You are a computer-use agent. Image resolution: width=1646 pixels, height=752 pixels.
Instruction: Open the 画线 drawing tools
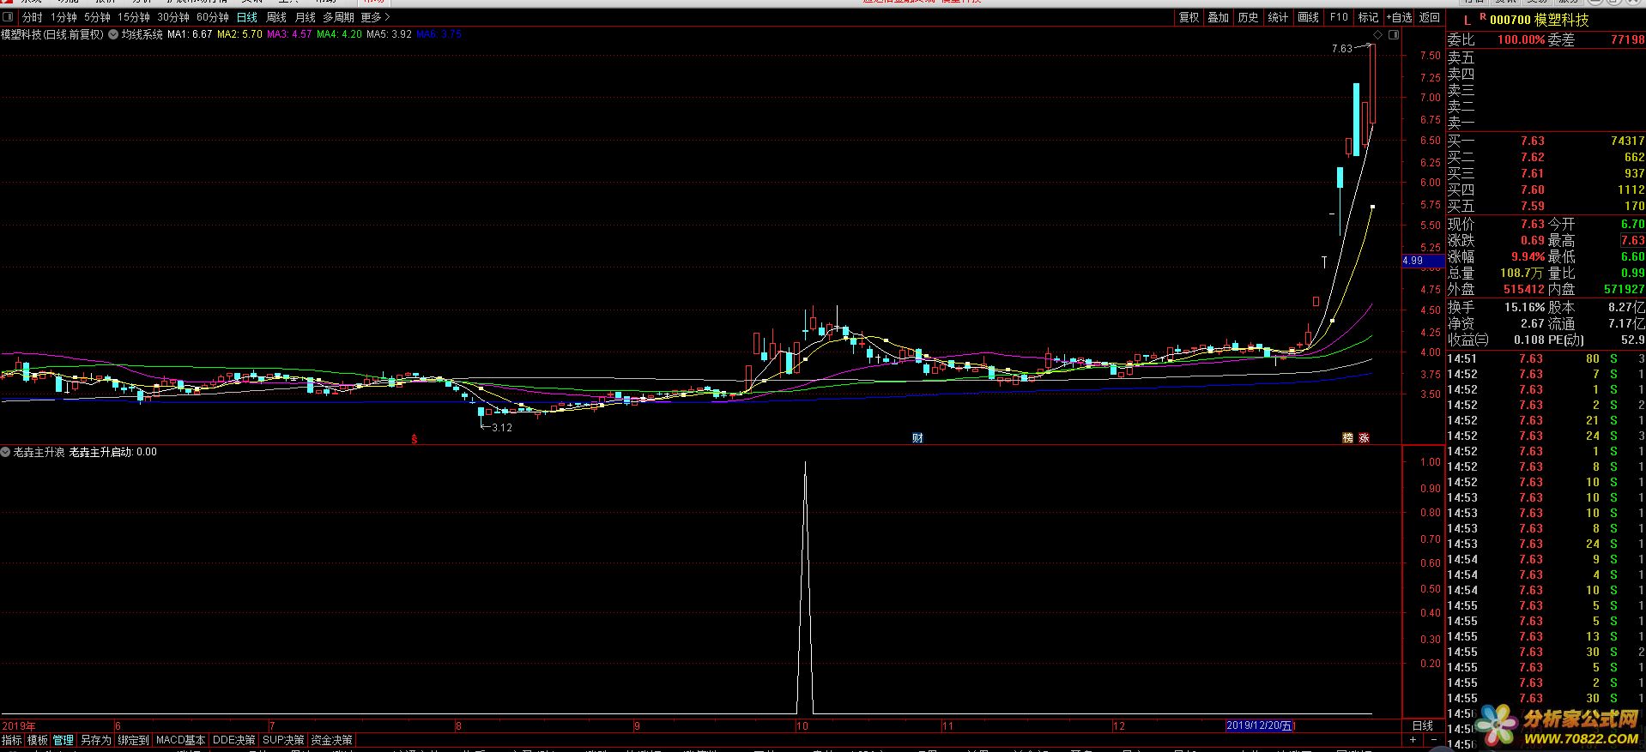coord(1308,17)
